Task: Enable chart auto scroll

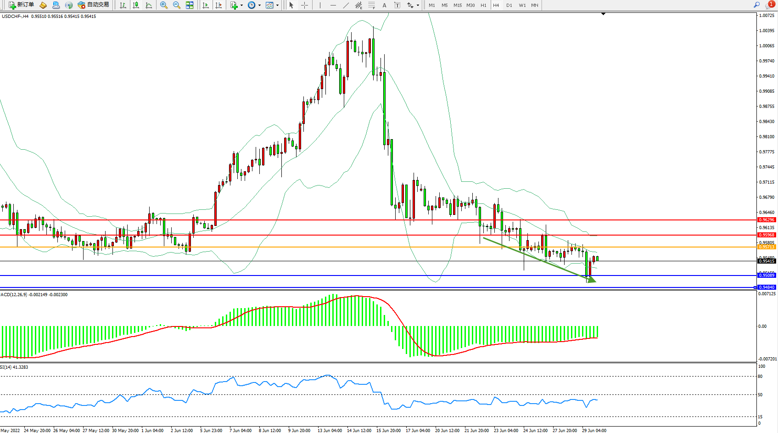Action: point(206,5)
